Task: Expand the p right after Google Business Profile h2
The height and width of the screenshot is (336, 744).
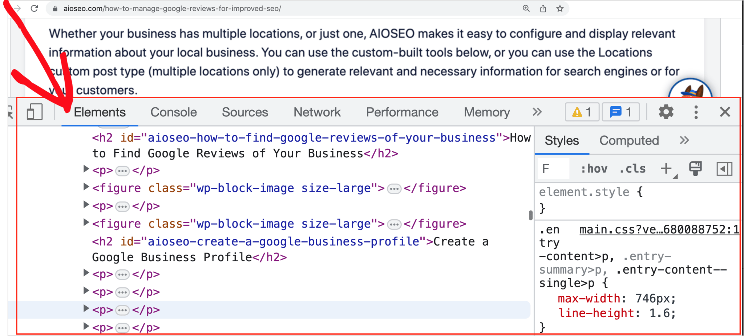Action: [x=86, y=273]
